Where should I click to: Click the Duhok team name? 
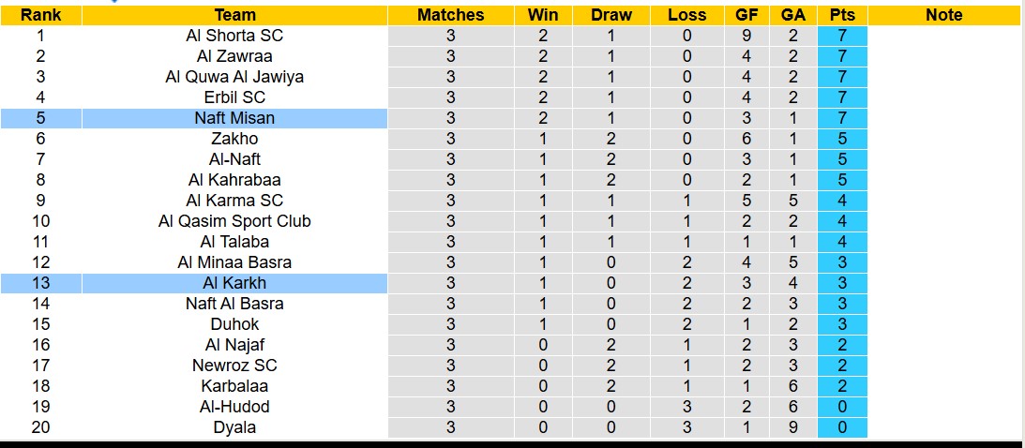pos(234,324)
